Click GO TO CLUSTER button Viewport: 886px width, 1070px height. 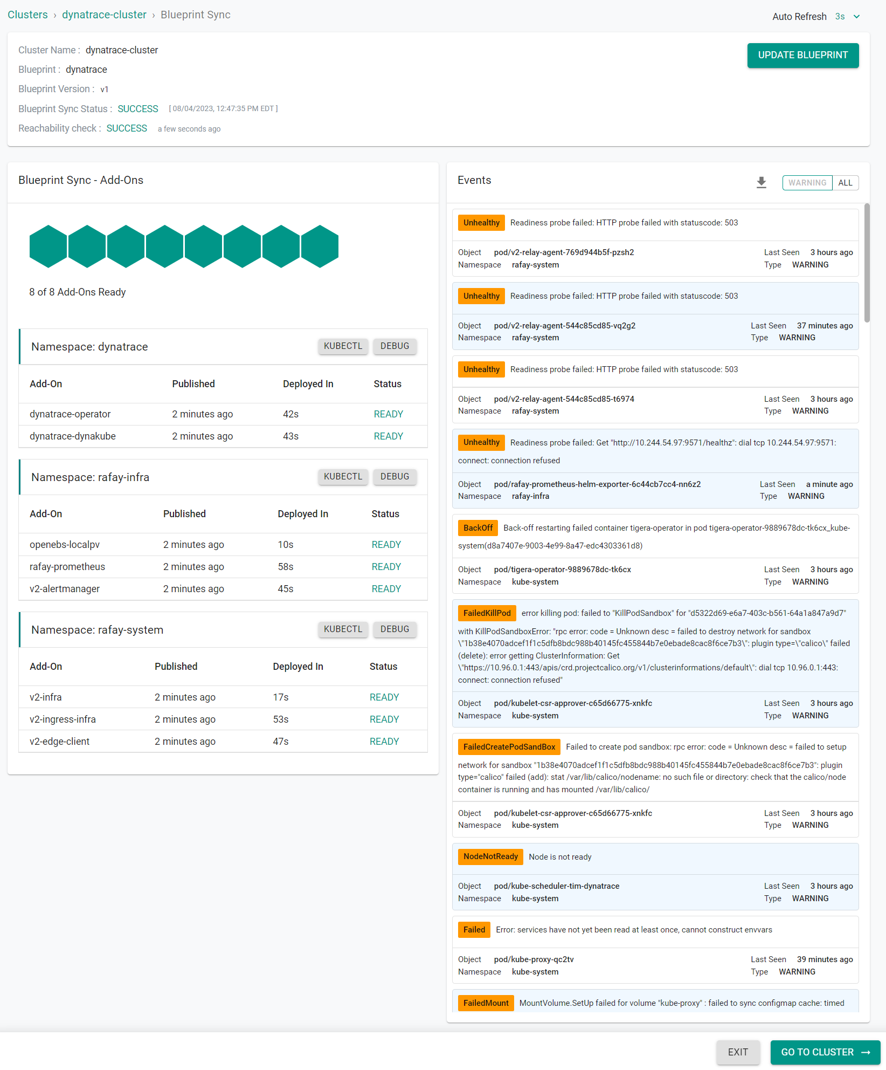[x=825, y=1052]
